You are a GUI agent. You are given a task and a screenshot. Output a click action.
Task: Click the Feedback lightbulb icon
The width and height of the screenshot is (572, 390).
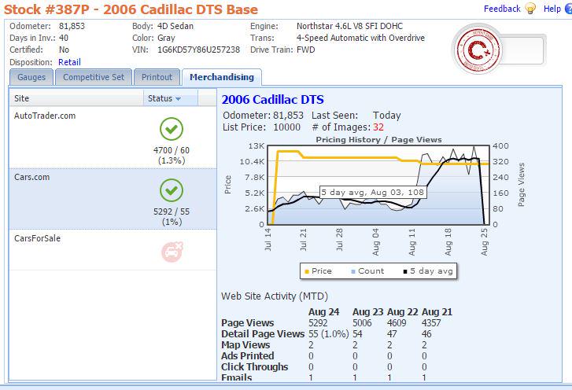530,9
